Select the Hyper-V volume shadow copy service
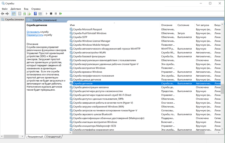 tap(145, 110)
